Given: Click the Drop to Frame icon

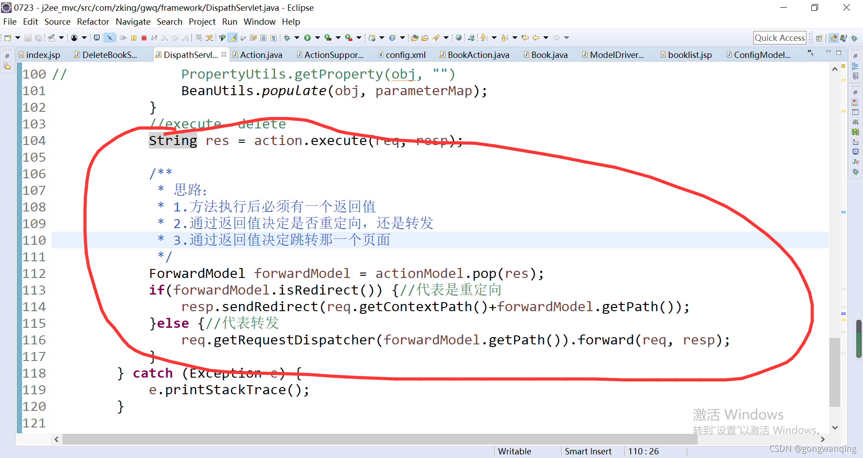Looking at the screenshot, I should [x=199, y=38].
